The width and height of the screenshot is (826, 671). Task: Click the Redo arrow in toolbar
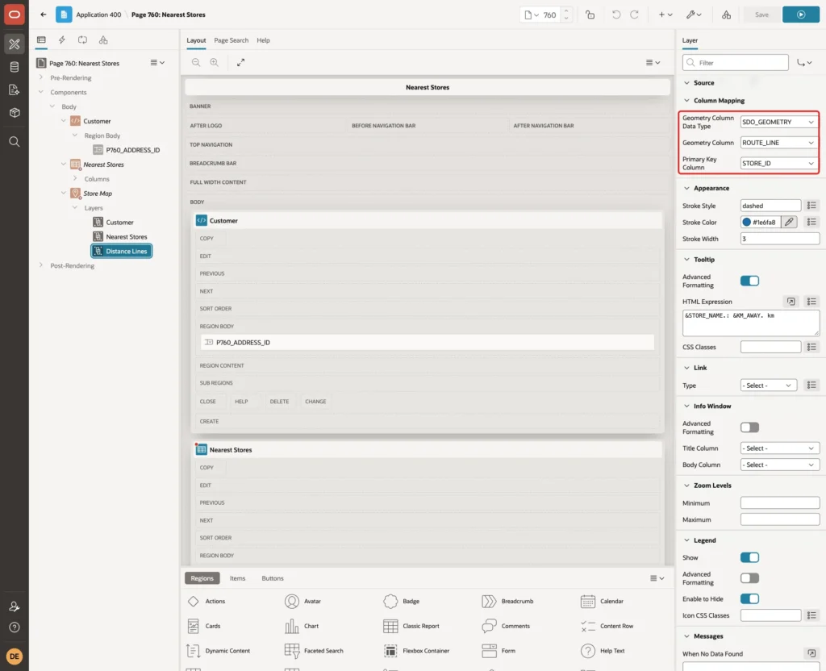click(634, 15)
